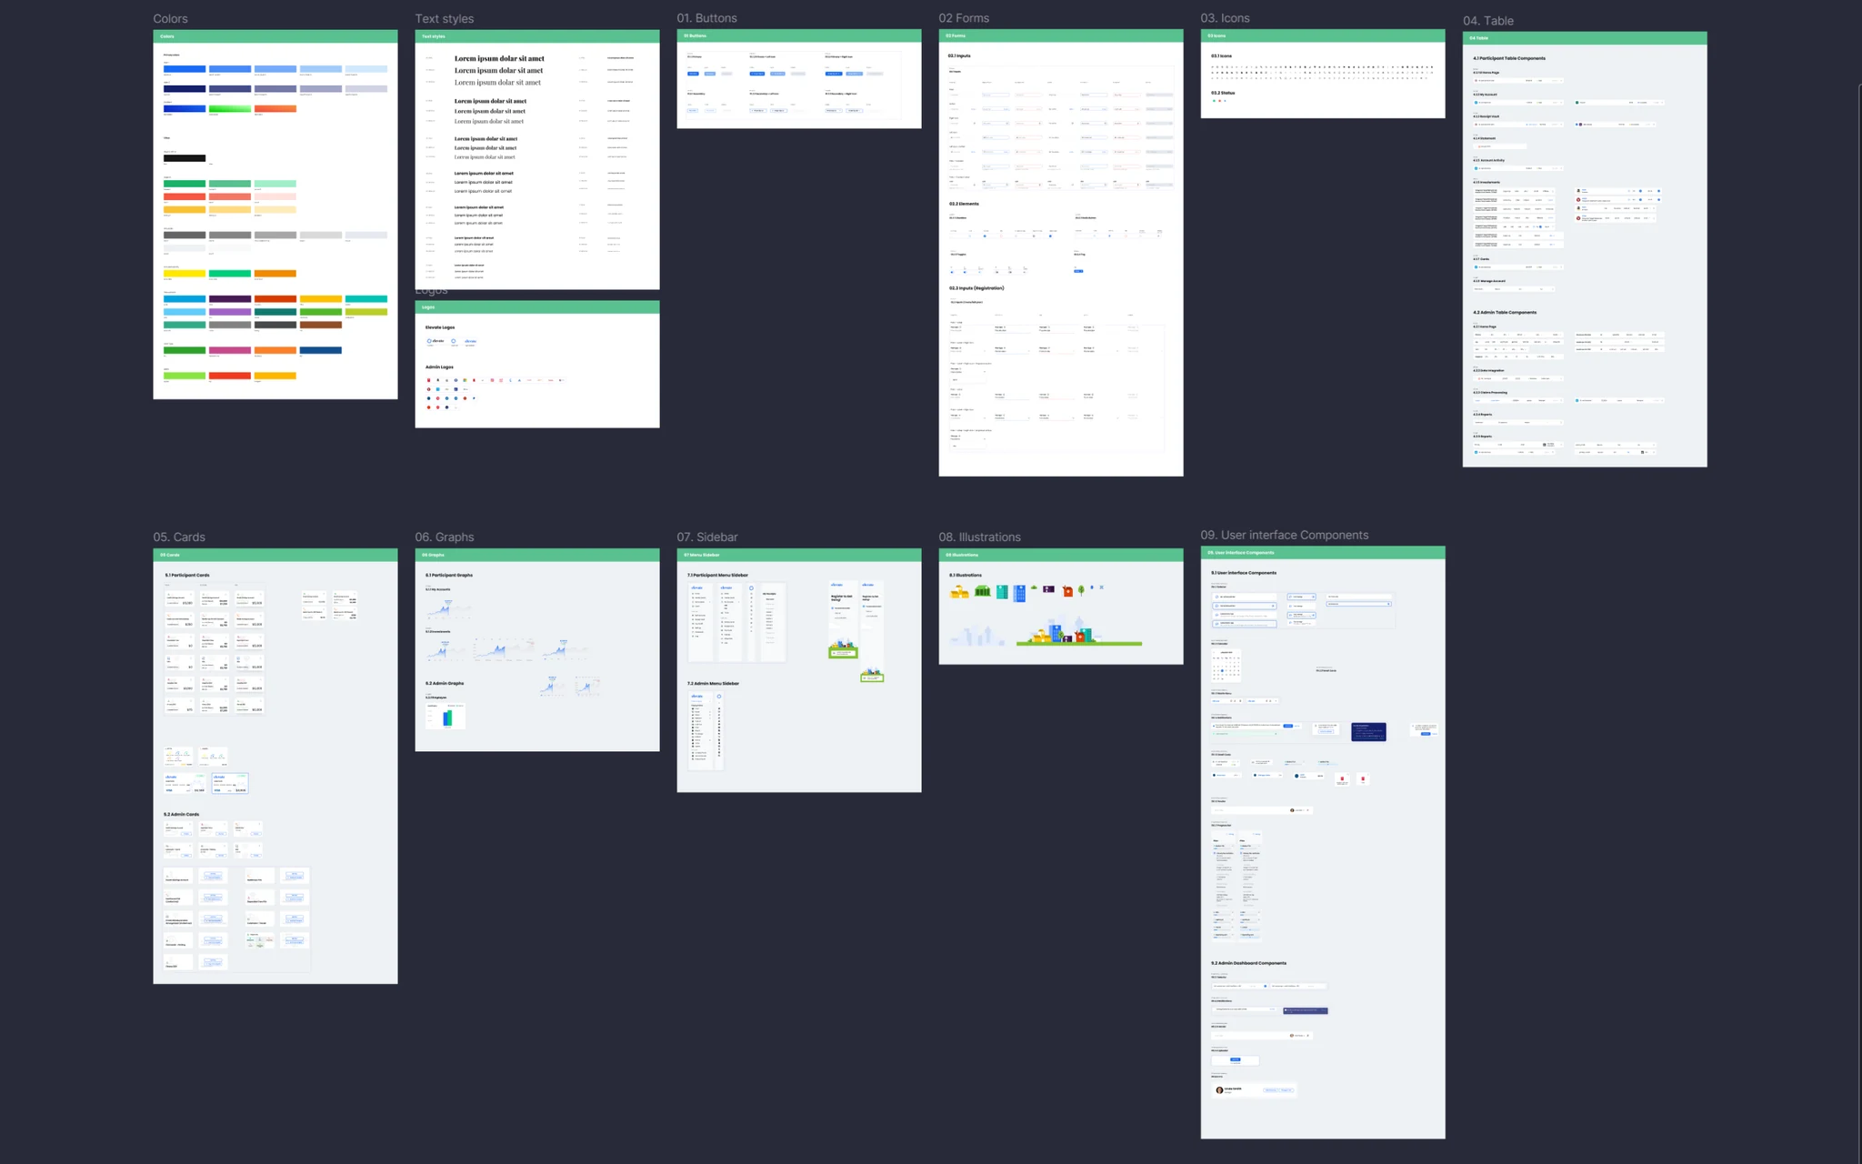Select the faded light-blue skyline illustration
1862x1164 pixels.
[x=978, y=635]
